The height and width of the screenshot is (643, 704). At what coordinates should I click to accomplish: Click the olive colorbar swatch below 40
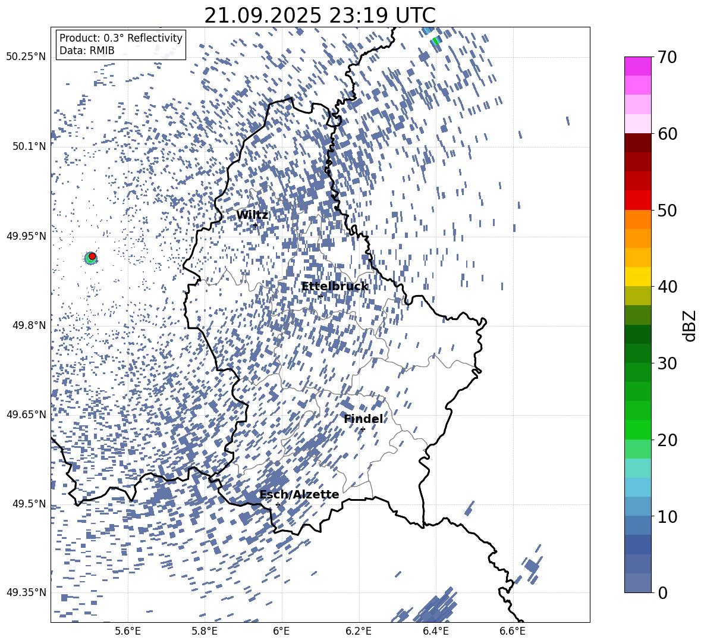(637, 296)
